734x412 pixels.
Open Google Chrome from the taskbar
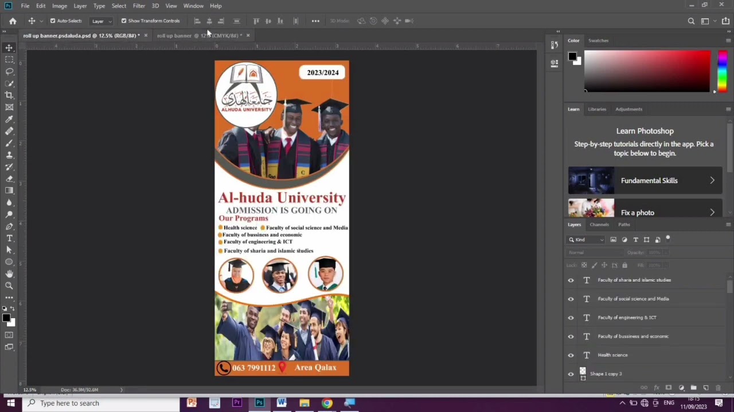coord(327,403)
